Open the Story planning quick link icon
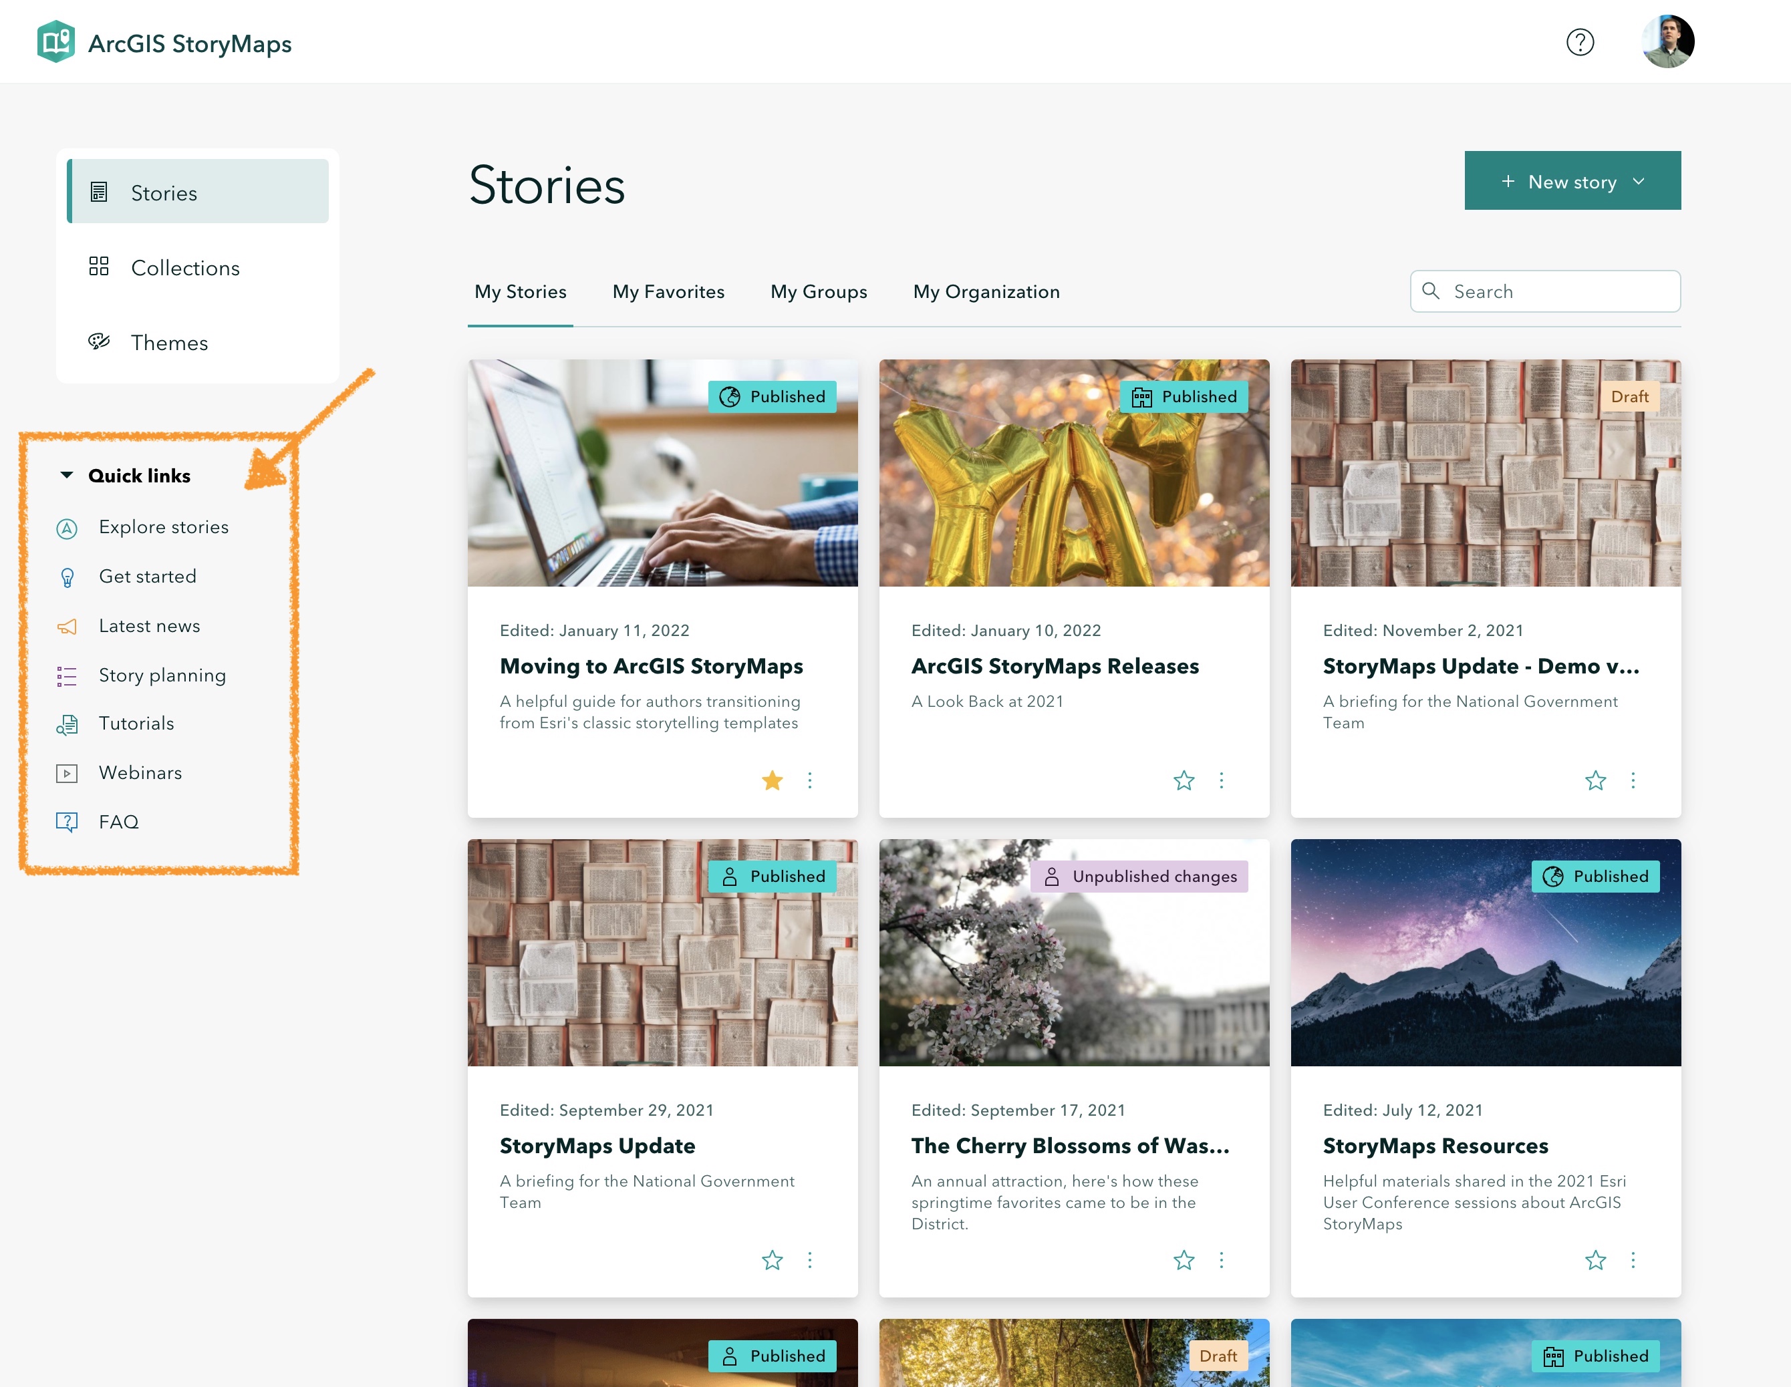This screenshot has width=1791, height=1387. coord(66,675)
